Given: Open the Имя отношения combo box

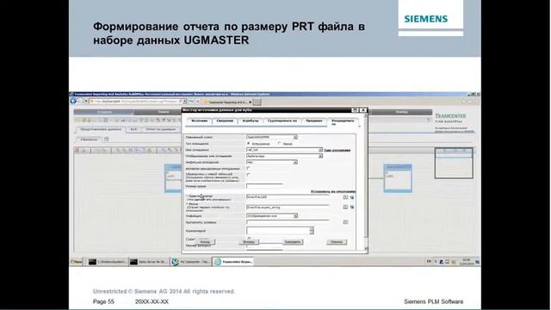Looking at the screenshot, I should 284,150.
